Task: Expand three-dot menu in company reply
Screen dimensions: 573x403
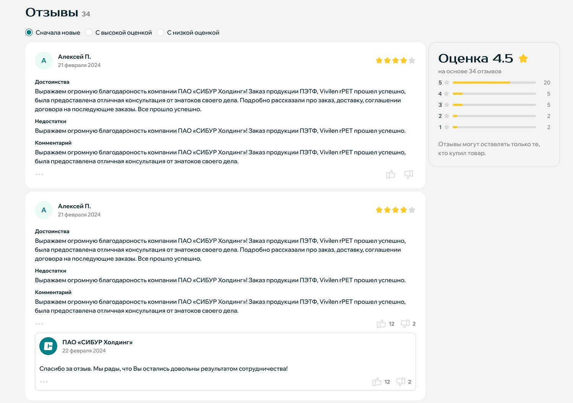Action: (44, 382)
